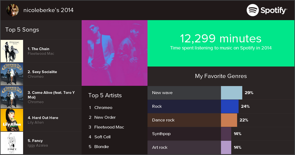Select the 'Art rock' genre label

tap(160, 147)
